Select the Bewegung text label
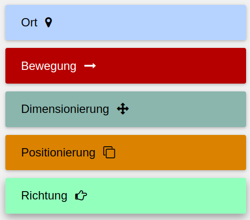Screen dimensions: 250x220 (49, 66)
